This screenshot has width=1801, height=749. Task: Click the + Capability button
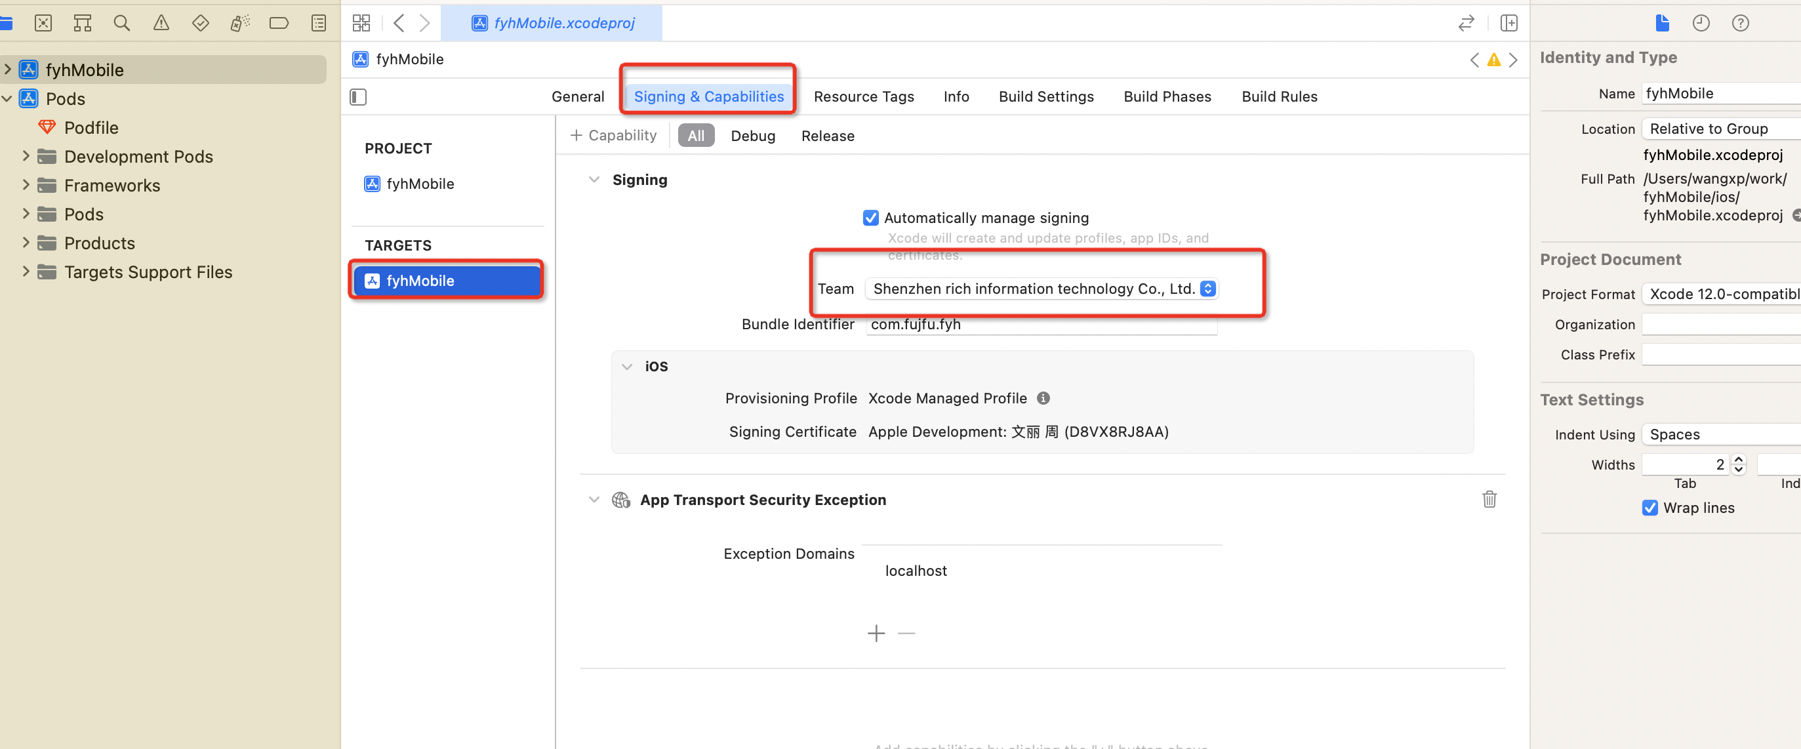(613, 135)
